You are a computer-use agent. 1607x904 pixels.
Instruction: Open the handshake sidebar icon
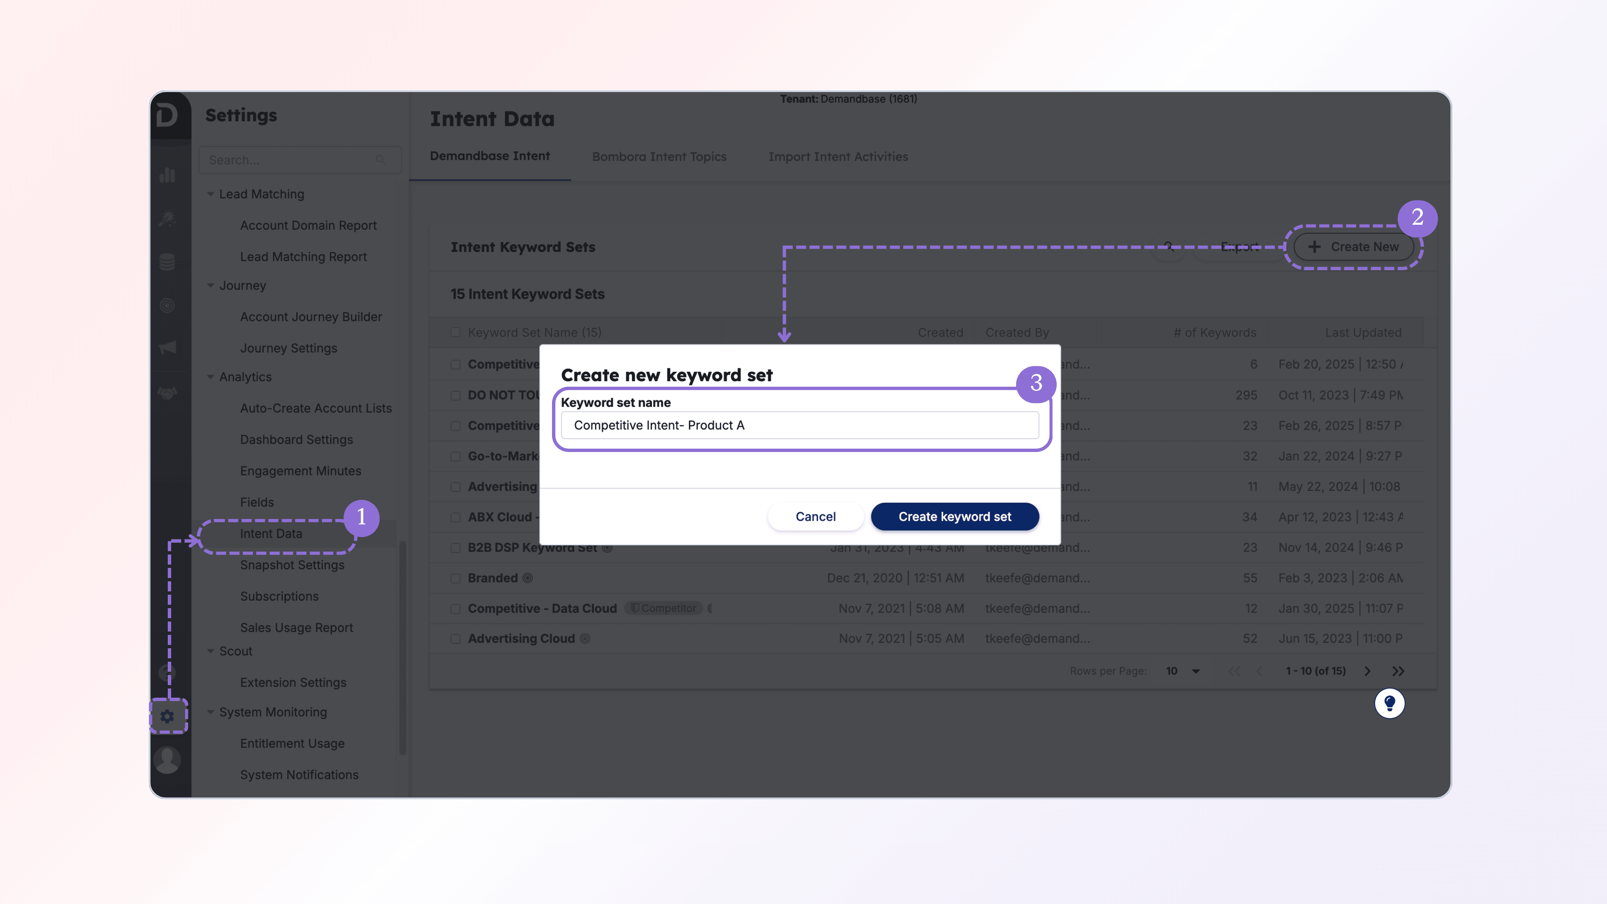[167, 393]
